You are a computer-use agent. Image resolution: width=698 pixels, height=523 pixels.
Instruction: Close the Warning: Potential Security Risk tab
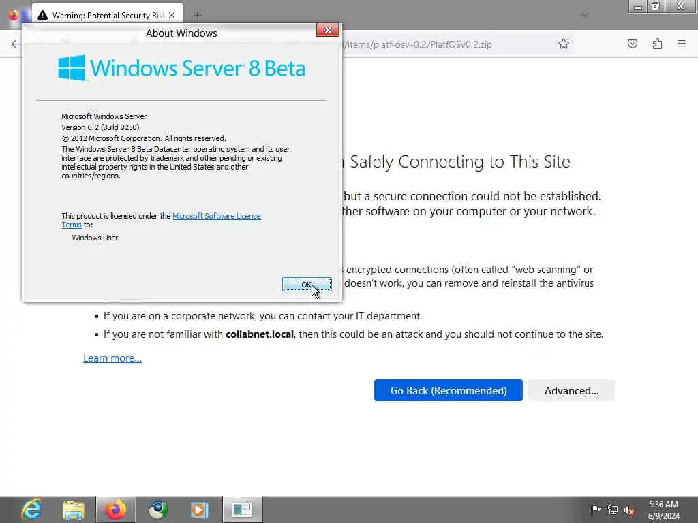pyautogui.click(x=172, y=15)
